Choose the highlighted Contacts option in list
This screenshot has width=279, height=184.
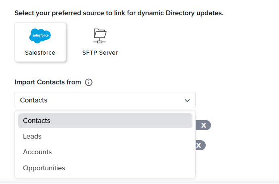(105, 121)
